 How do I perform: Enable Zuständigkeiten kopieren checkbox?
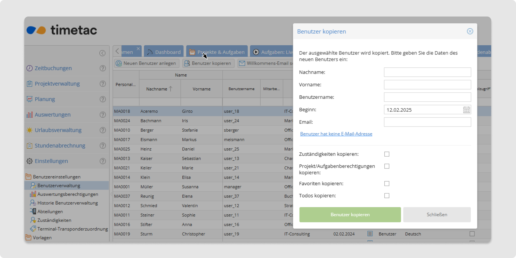(387, 154)
